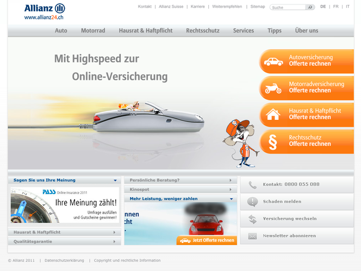The width and height of the screenshot is (361, 271).
Task: Open the Über uns menu
Action: [307, 30]
